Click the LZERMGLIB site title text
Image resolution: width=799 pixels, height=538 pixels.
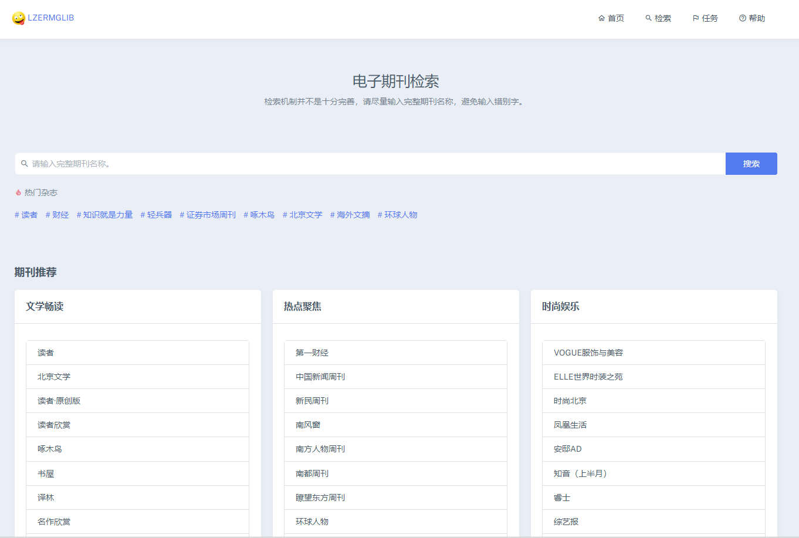coord(51,18)
